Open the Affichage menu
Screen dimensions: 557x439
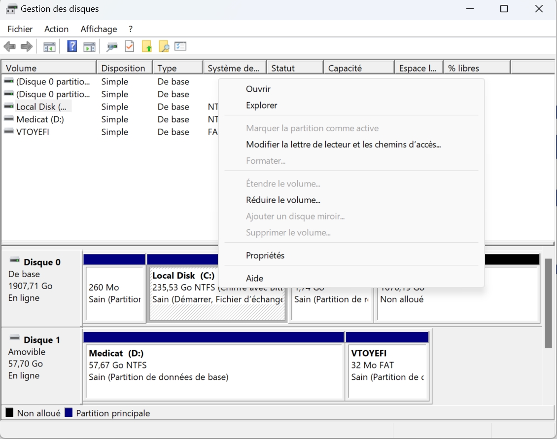99,29
